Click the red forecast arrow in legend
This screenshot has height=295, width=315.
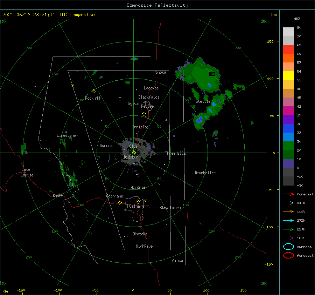288,194
